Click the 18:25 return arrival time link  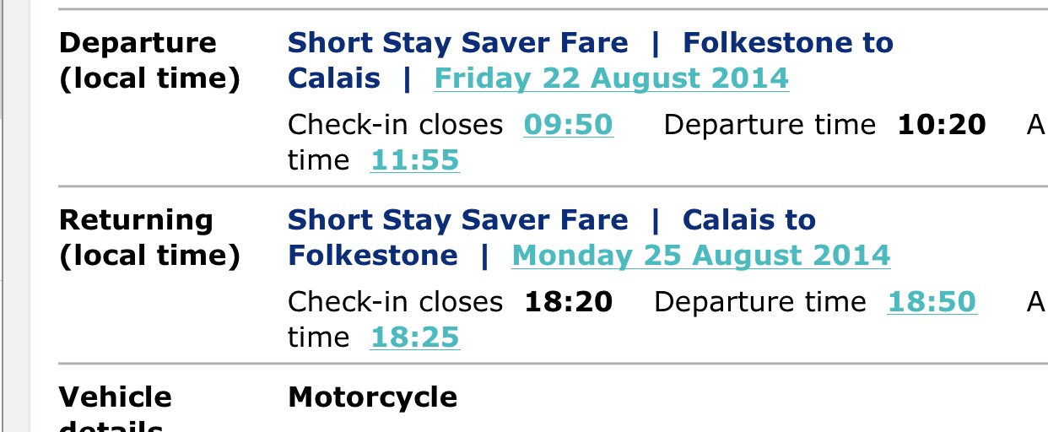coord(414,337)
